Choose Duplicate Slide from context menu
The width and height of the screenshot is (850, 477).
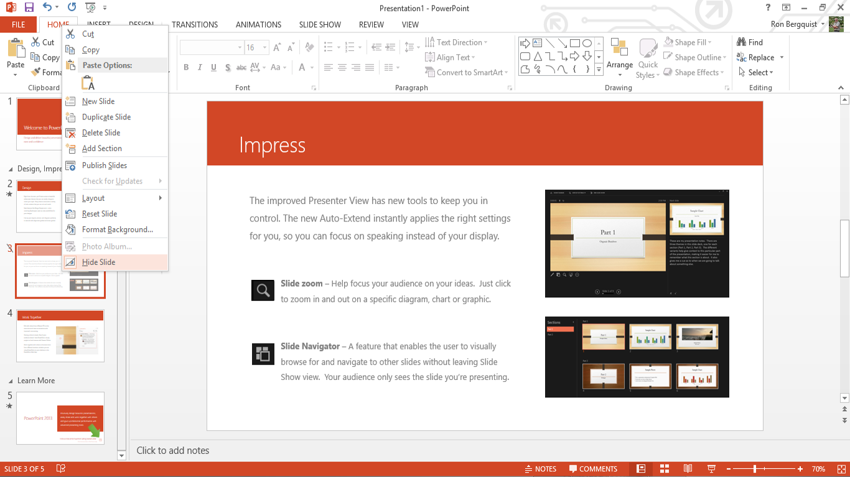(x=106, y=117)
